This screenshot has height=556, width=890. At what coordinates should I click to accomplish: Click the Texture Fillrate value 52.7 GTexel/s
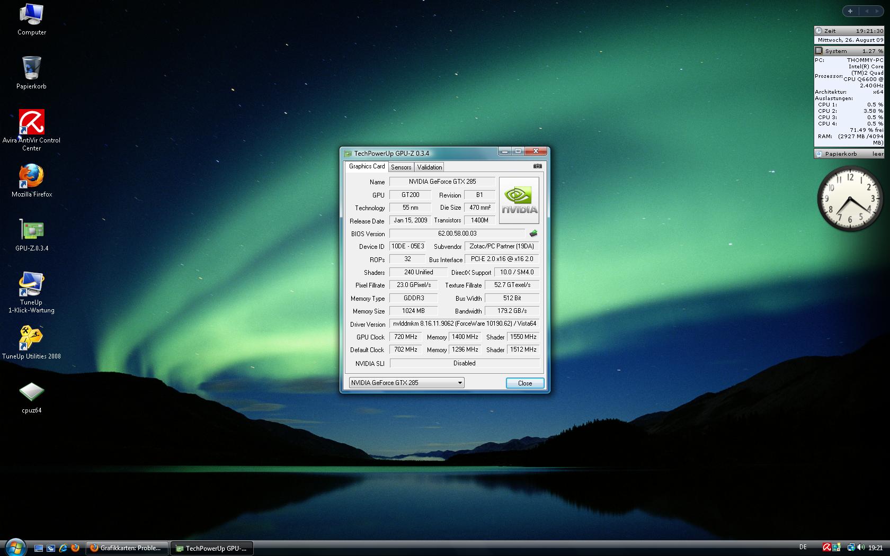[512, 285]
